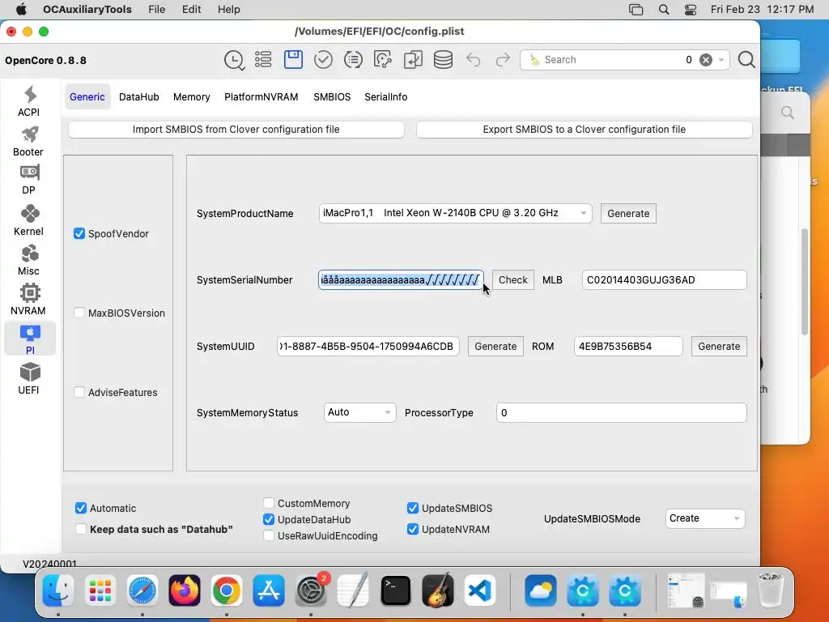Enable the CustomMemory checkbox
829x622 pixels.
(269, 503)
